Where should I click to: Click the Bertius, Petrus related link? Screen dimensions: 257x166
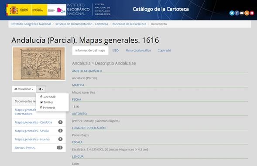pos(25,148)
